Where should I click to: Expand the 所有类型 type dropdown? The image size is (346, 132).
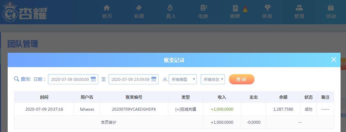(x=182, y=79)
